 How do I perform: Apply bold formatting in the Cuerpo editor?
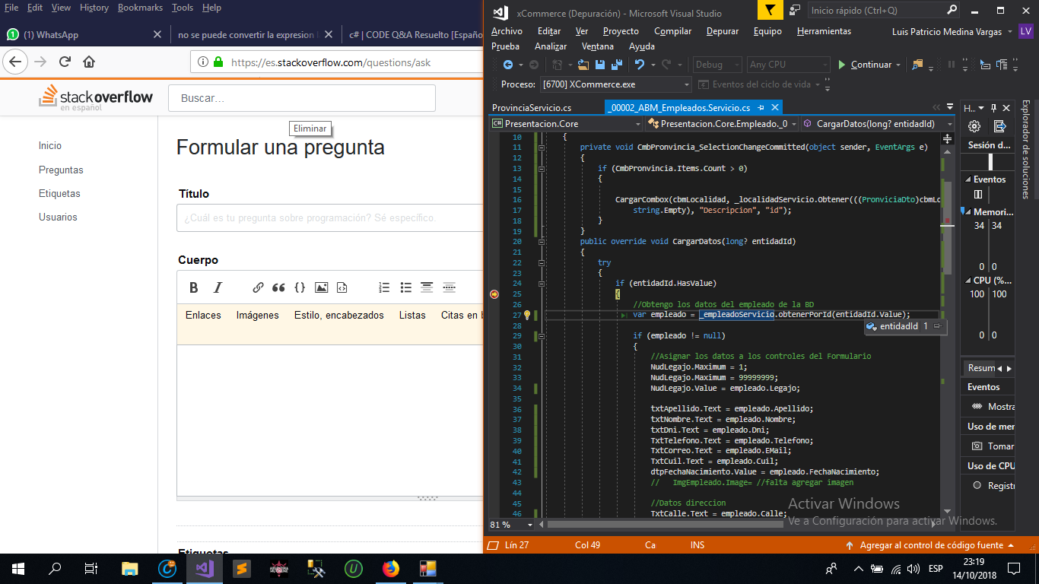click(194, 287)
